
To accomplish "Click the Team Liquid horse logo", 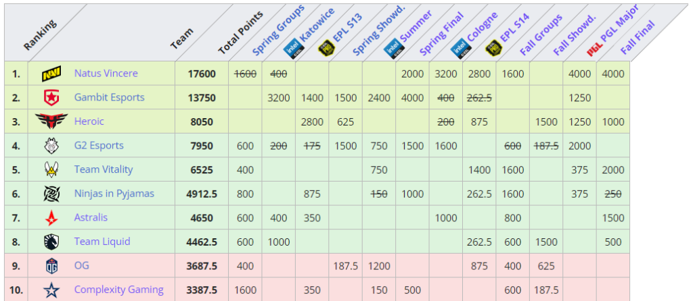I will click(x=51, y=242).
